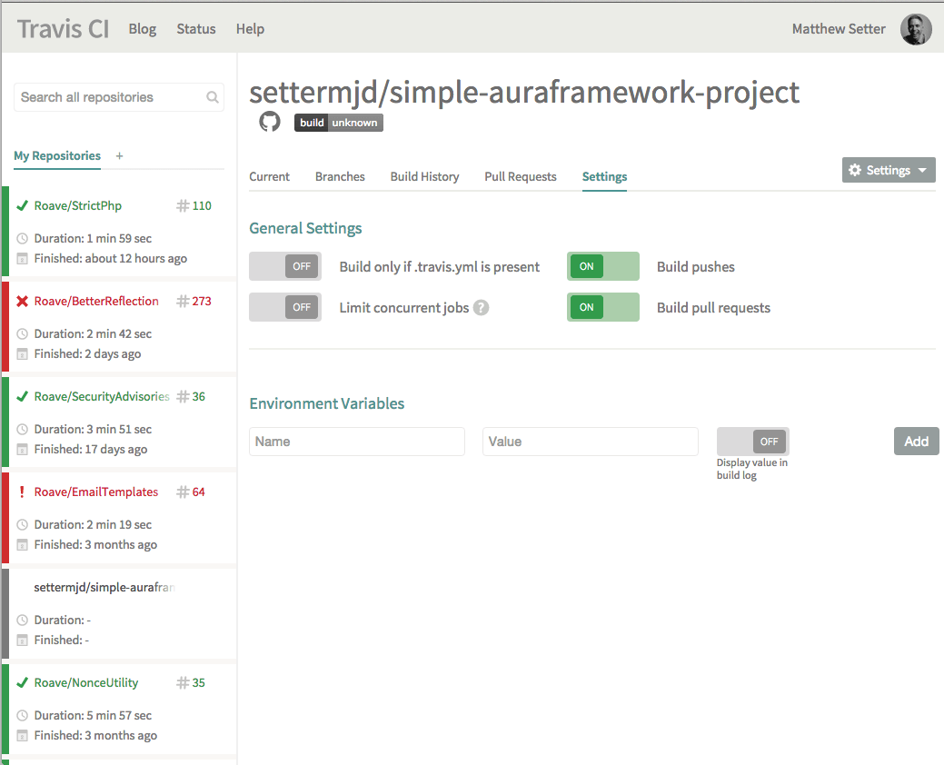This screenshot has width=944, height=765.
Task: Open Roave/EmailTemplates repository
Action: (x=95, y=492)
